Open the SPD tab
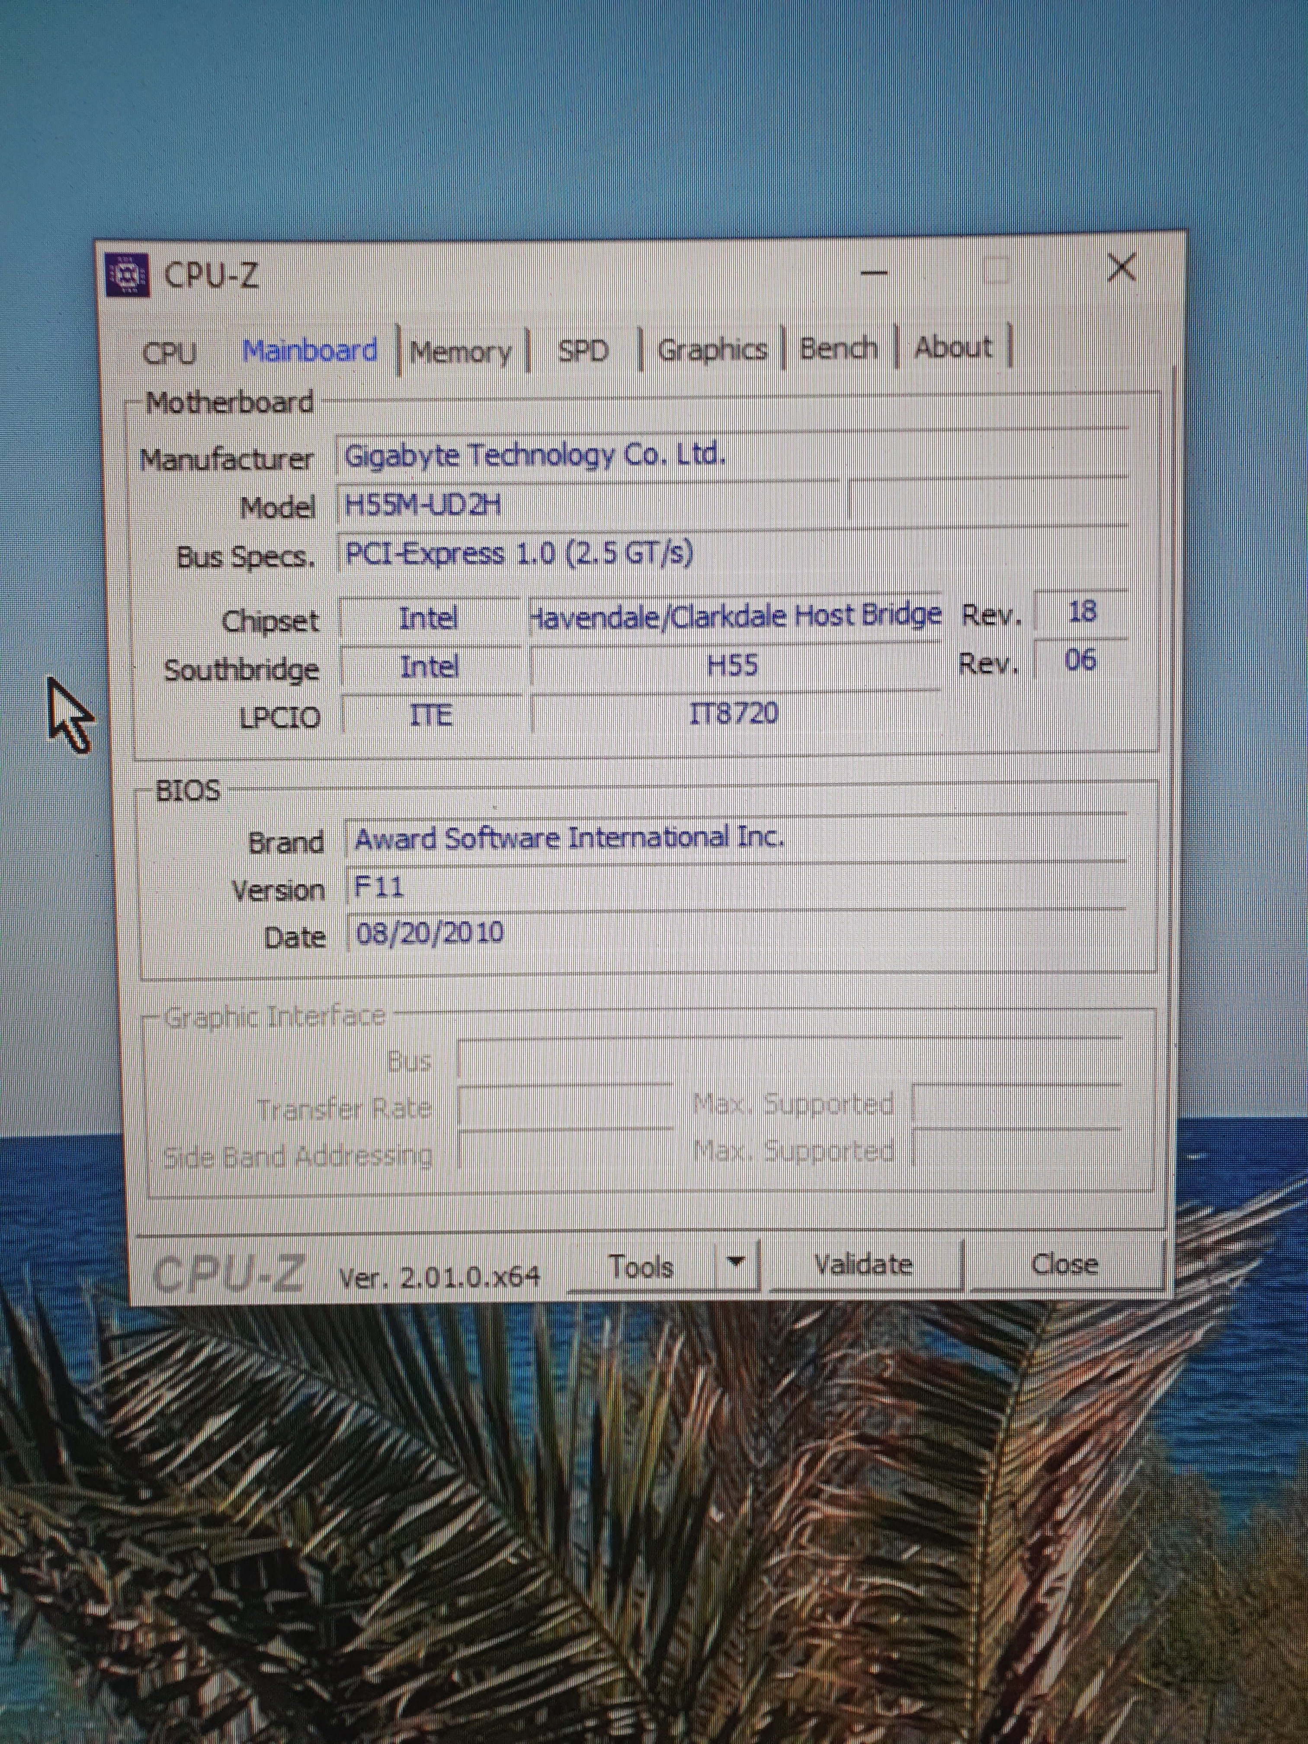This screenshot has height=1744, width=1308. click(x=583, y=350)
